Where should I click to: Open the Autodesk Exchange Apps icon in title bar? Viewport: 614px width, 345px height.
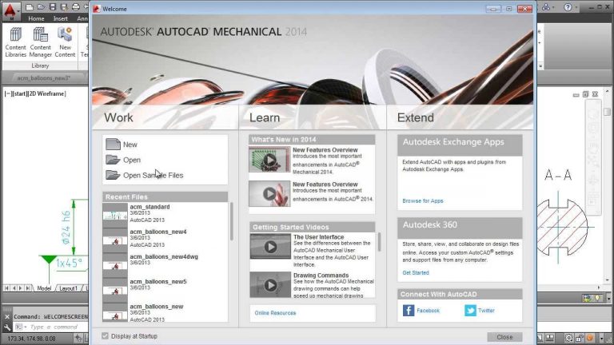click(x=546, y=7)
